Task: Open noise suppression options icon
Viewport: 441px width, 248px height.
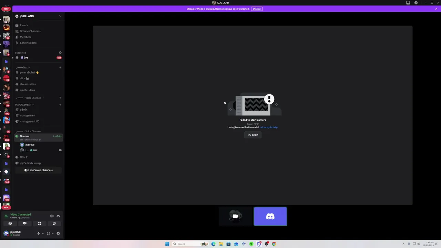Action: click(x=52, y=216)
